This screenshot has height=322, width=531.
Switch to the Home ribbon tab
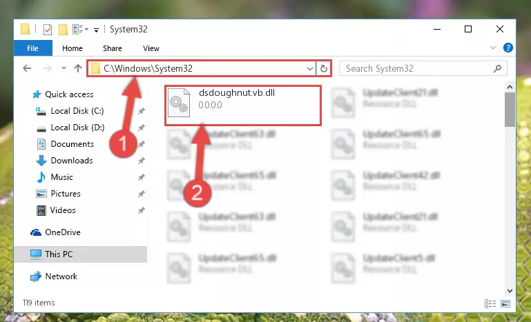point(72,48)
